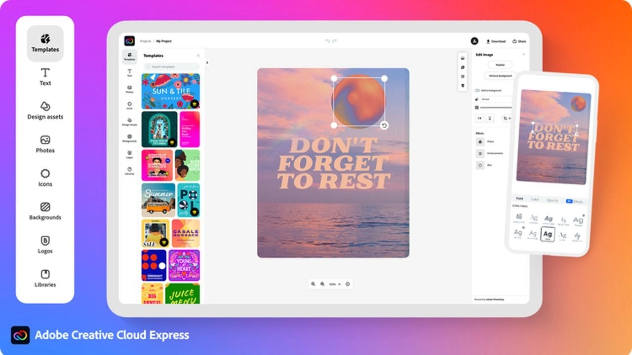Click the Remove background button
This screenshot has width=632, height=355.
[x=500, y=76]
